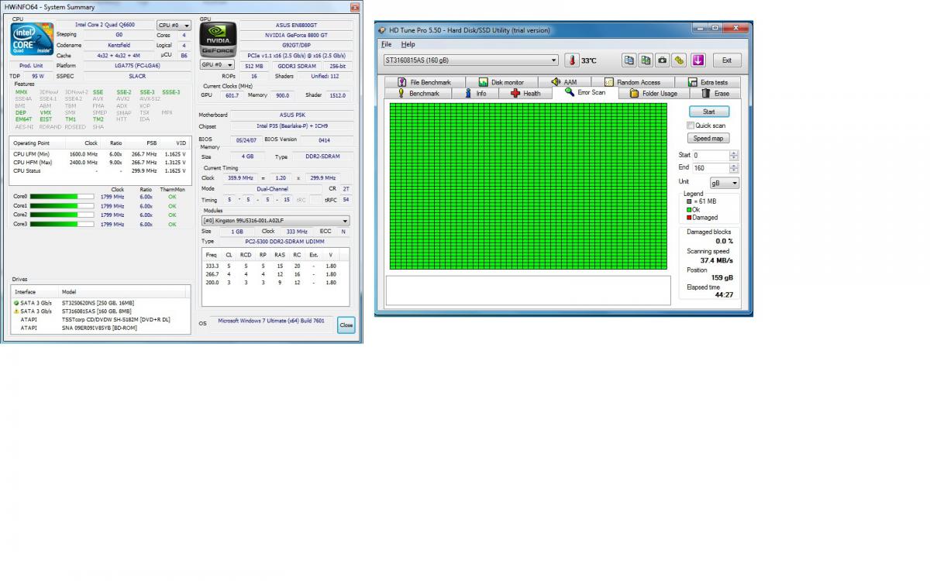Click the camera save screenshot icon
The width and height of the screenshot is (930, 581).
tap(662, 60)
